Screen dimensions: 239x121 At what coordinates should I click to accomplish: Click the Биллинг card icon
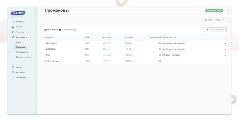click(13, 67)
